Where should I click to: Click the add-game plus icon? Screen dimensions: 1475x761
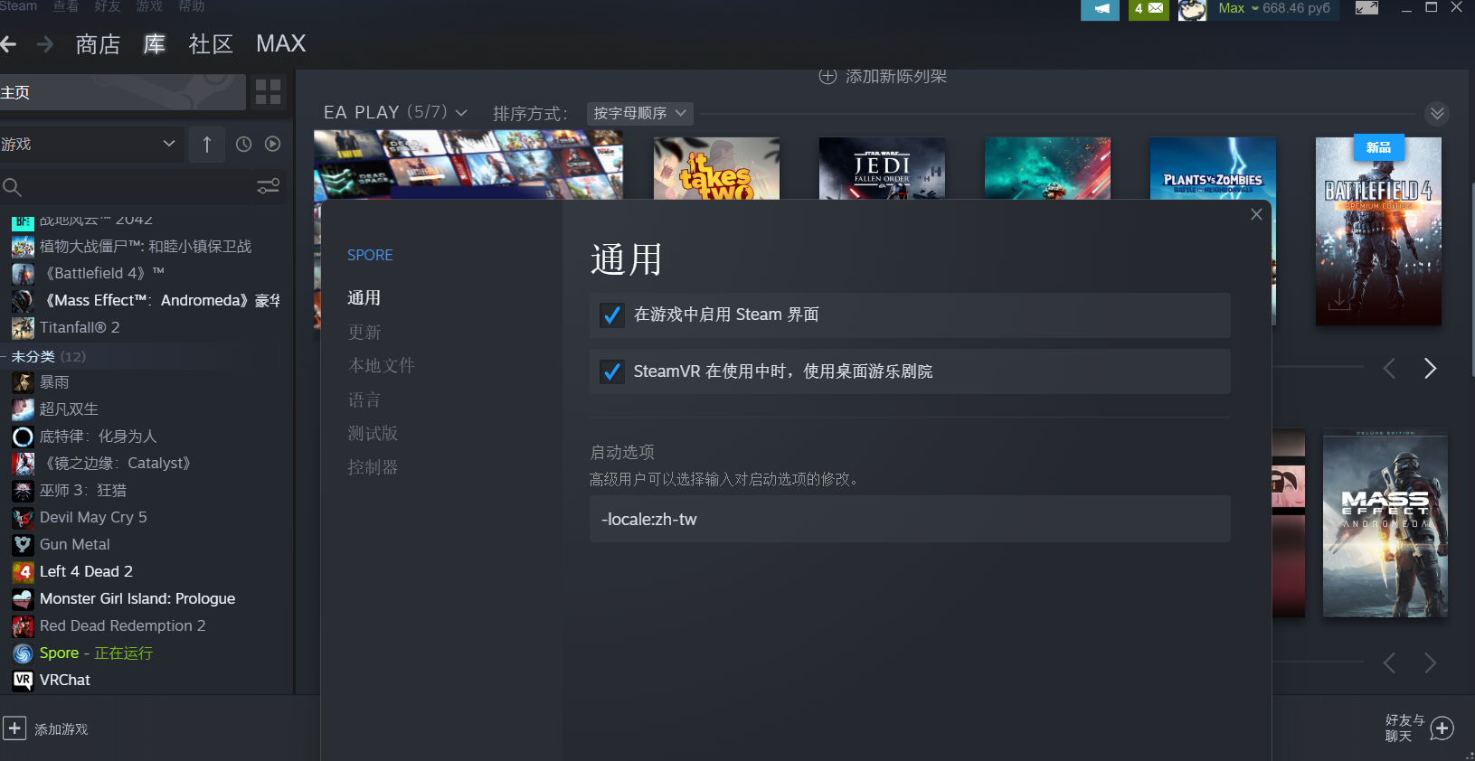click(x=14, y=728)
